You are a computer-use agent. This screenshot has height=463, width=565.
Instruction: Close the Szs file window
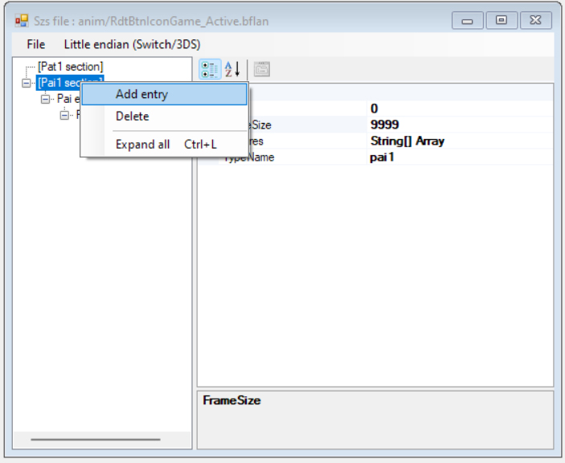536,20
